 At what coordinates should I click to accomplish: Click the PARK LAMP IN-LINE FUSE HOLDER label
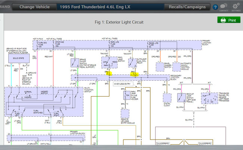[x=134, y=95]
